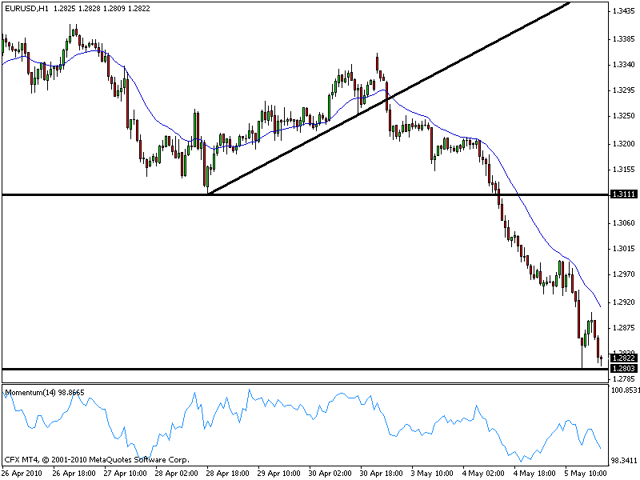Click the 26 Apr 2010 date label

click(x=22, y=473)
